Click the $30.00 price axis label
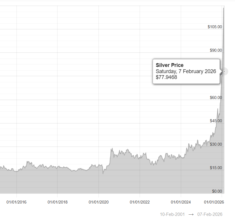 coord(216,144)
